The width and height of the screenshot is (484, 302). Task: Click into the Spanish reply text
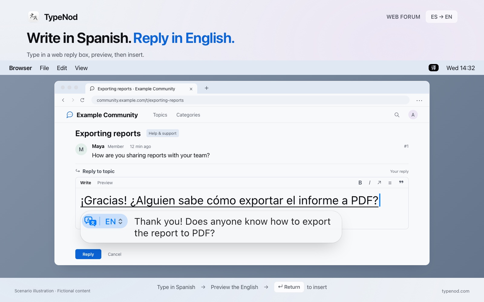tap(230, 200)
